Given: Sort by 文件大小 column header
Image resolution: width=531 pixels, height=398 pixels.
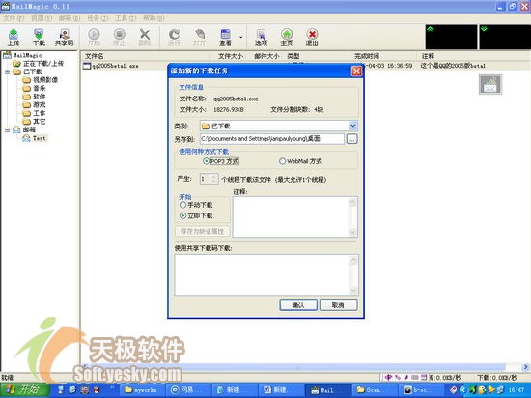Looking at the screenshot, I should point(231,56).
